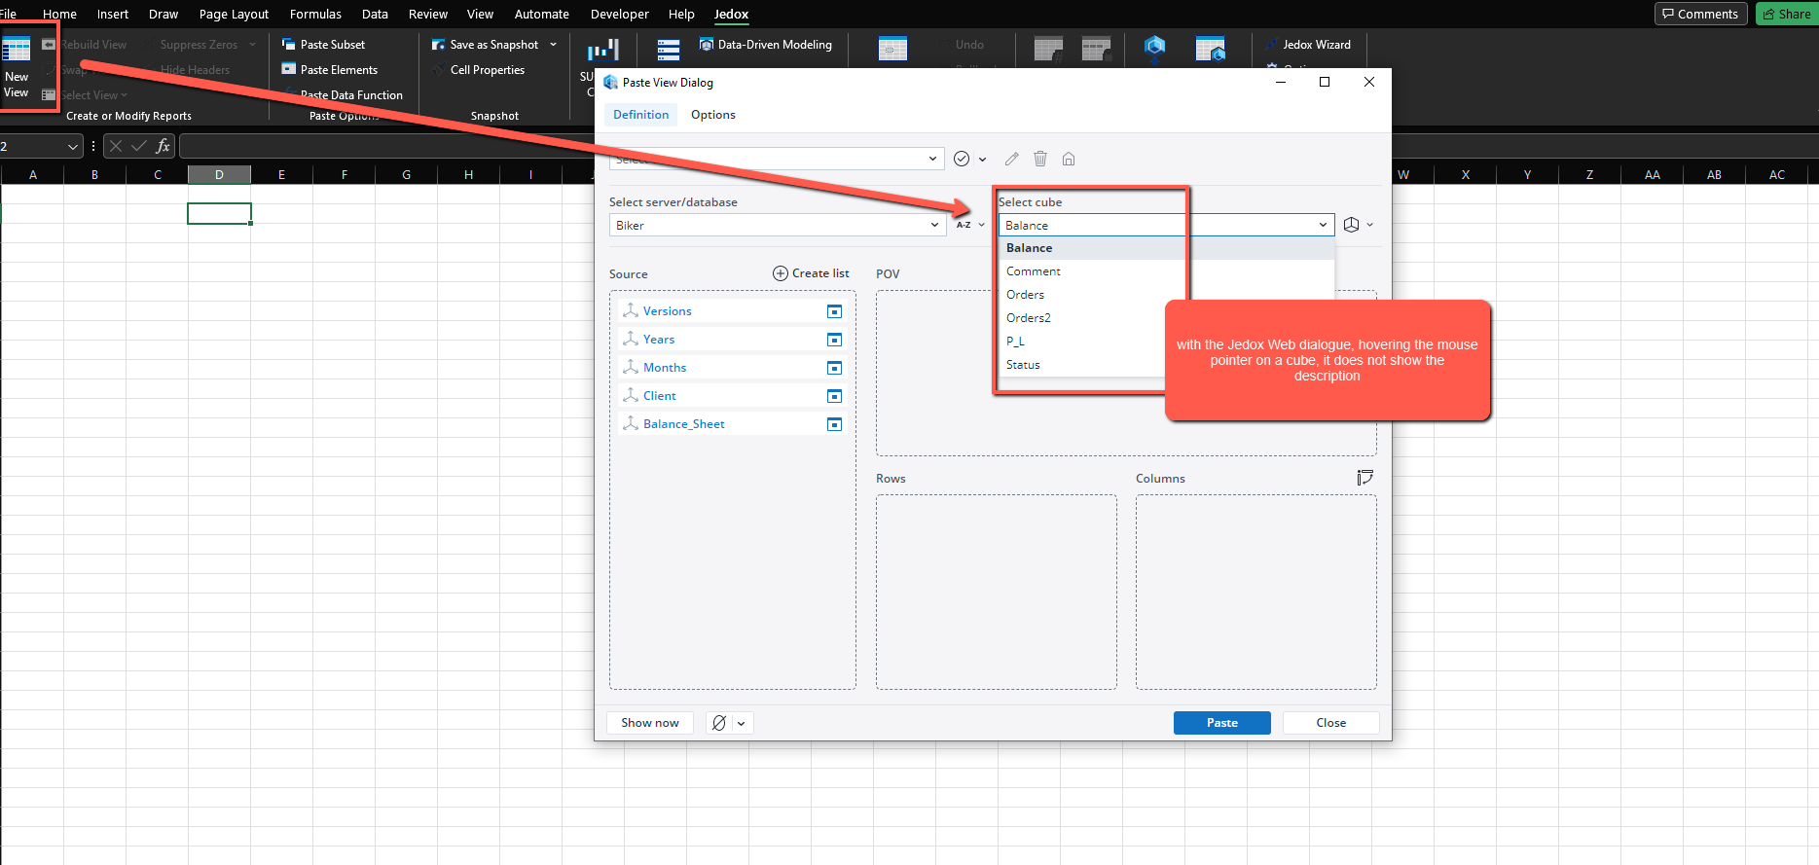Click the pencil edit icon in dialog
1819x865 pixels.
(x=1012, y=159)
